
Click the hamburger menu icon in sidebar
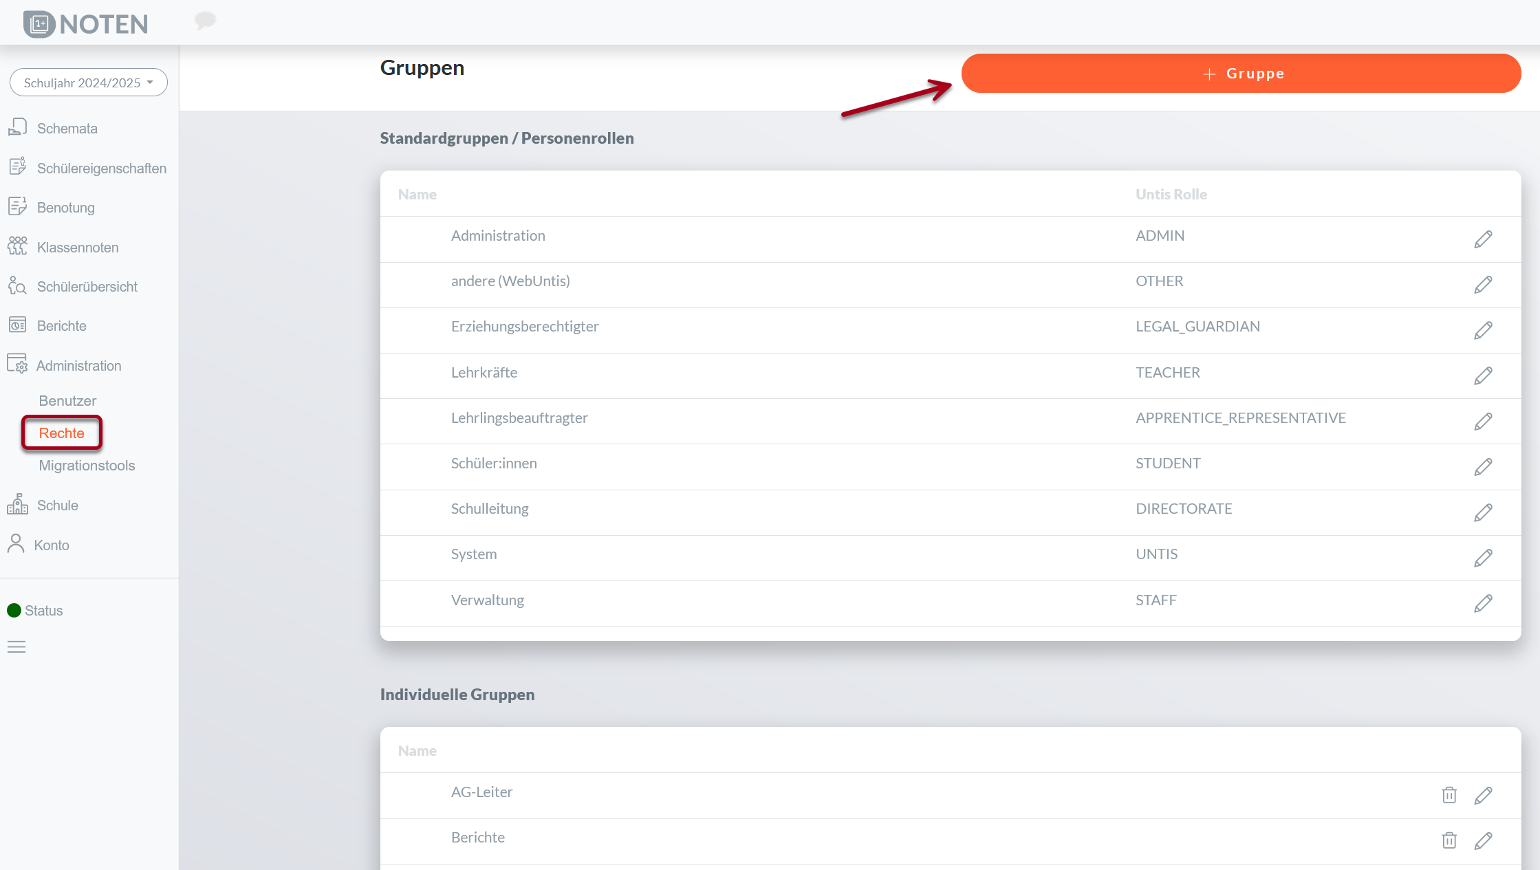pyautogui.click(x=17, y=646)
